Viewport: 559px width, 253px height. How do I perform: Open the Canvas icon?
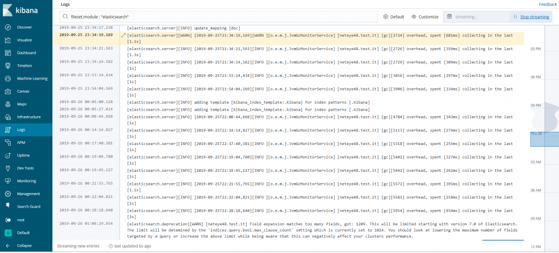[8, 91]
